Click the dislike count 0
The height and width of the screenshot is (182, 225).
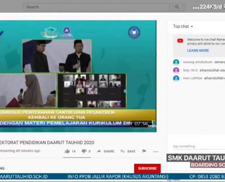point(90,152)
